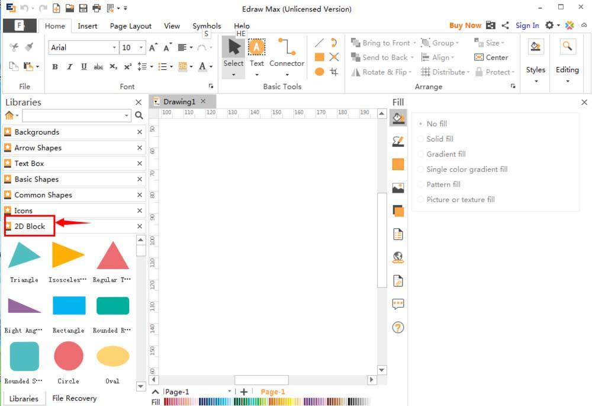Open the Page Layout ribbon tab
The height and width of the screenshot is (406, 592).
[131, 26]
